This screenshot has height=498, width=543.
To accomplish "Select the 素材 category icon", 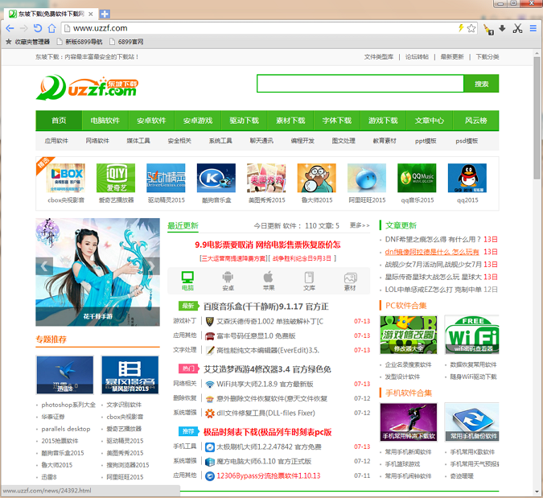I will (x=350, y=281).
